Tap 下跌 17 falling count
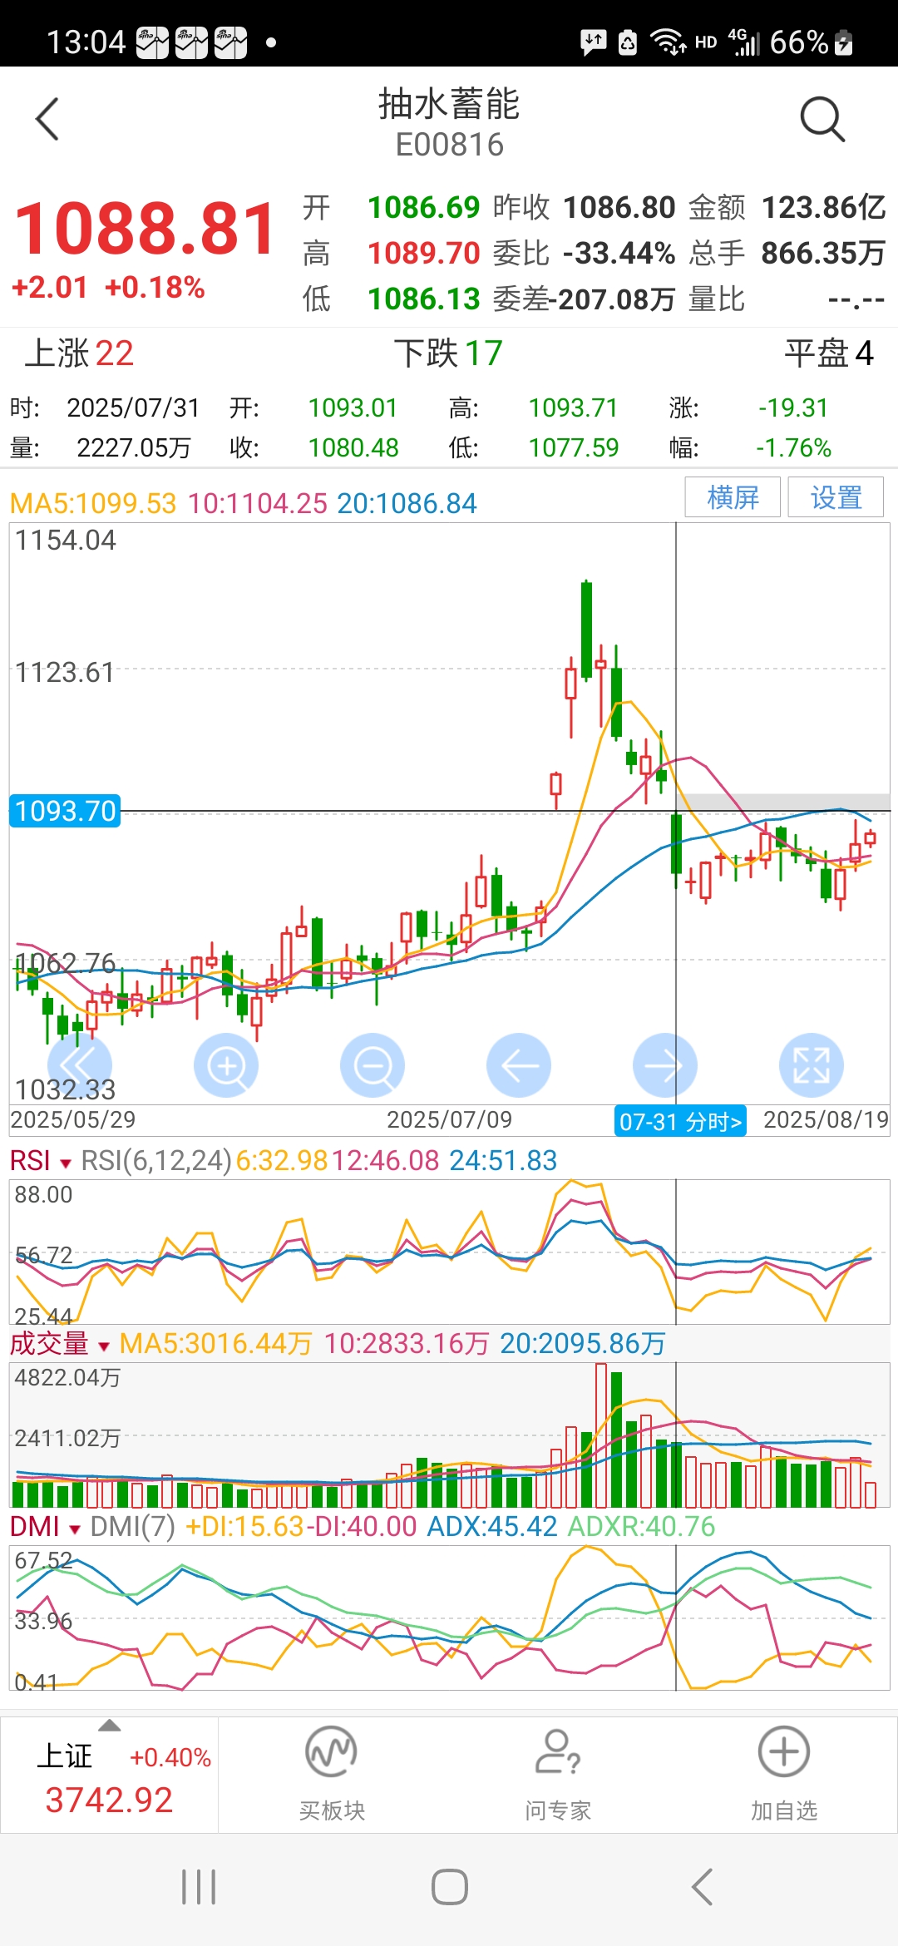The height and width of the screenshot is (1946, 898). pyautogui.click(x=448, y=353)
